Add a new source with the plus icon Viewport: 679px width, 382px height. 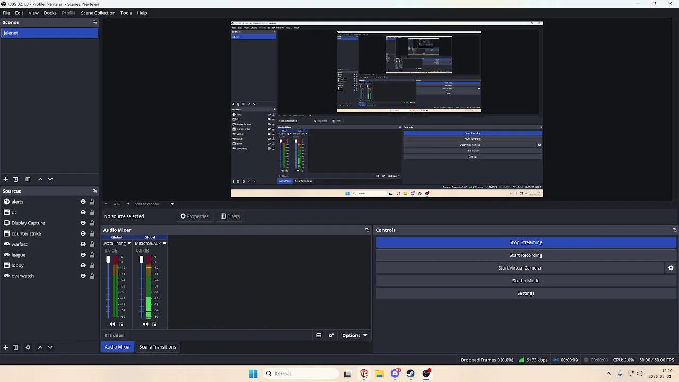(6, 348)
